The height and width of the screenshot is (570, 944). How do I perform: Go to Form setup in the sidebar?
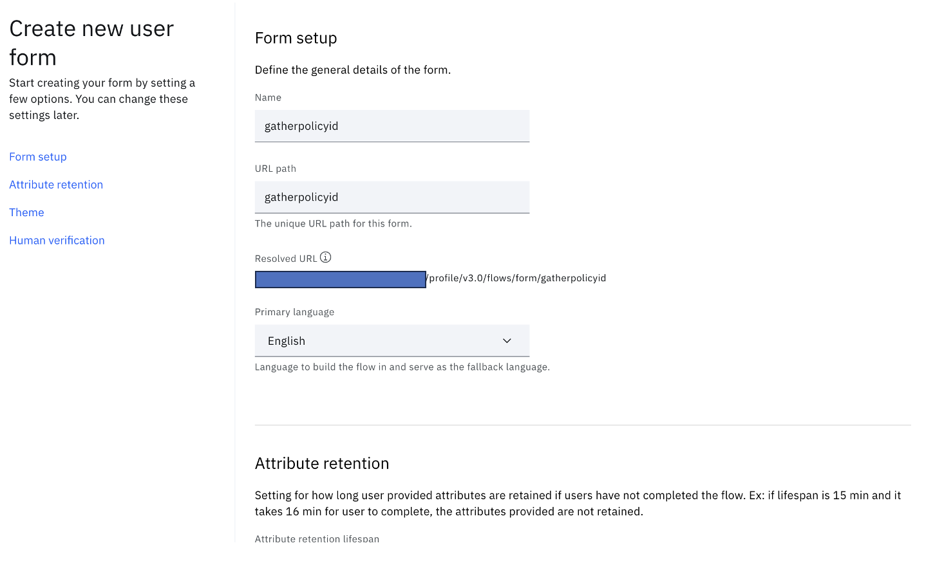(38, 157)
